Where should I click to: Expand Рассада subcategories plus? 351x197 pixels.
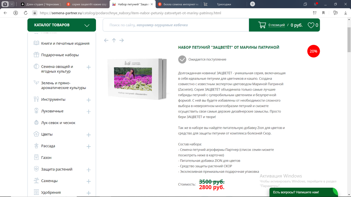tap(89, 147)
